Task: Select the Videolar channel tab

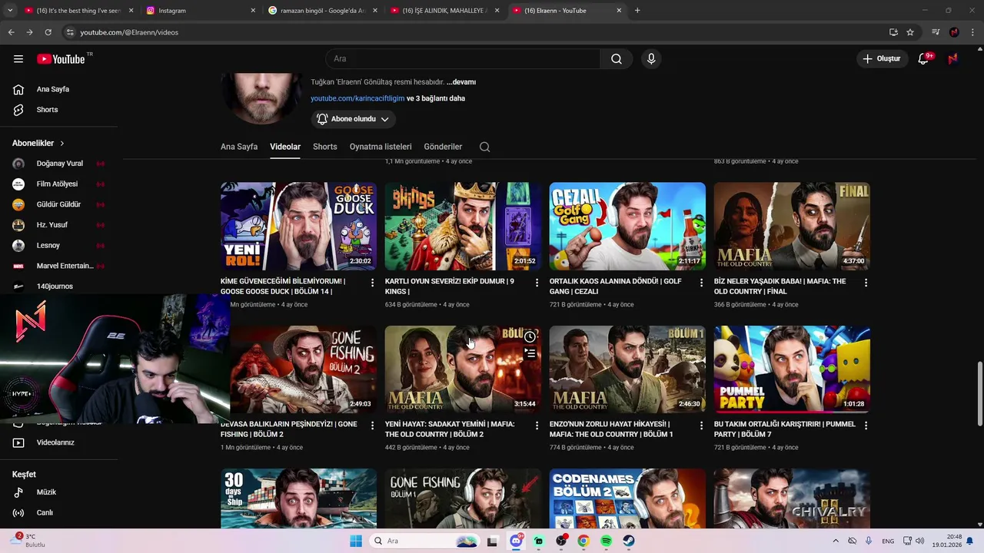Action: point(285,147)
